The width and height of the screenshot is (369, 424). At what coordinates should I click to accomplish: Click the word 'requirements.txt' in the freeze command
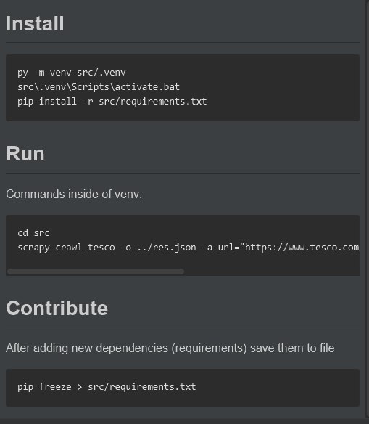152,387
